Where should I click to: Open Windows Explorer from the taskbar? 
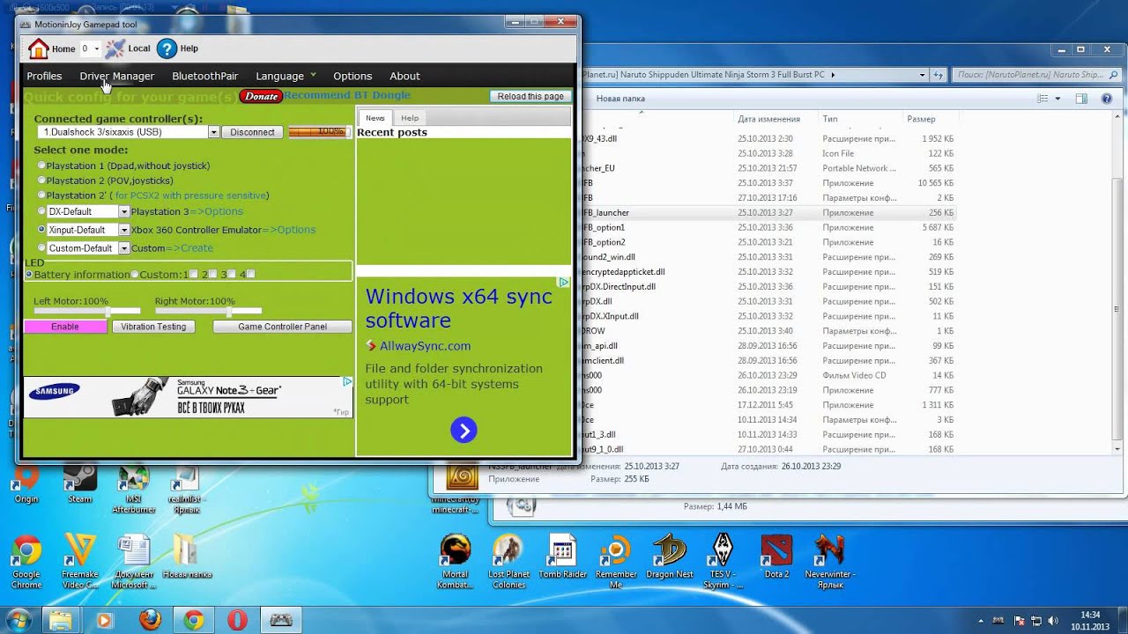(59, 620)
